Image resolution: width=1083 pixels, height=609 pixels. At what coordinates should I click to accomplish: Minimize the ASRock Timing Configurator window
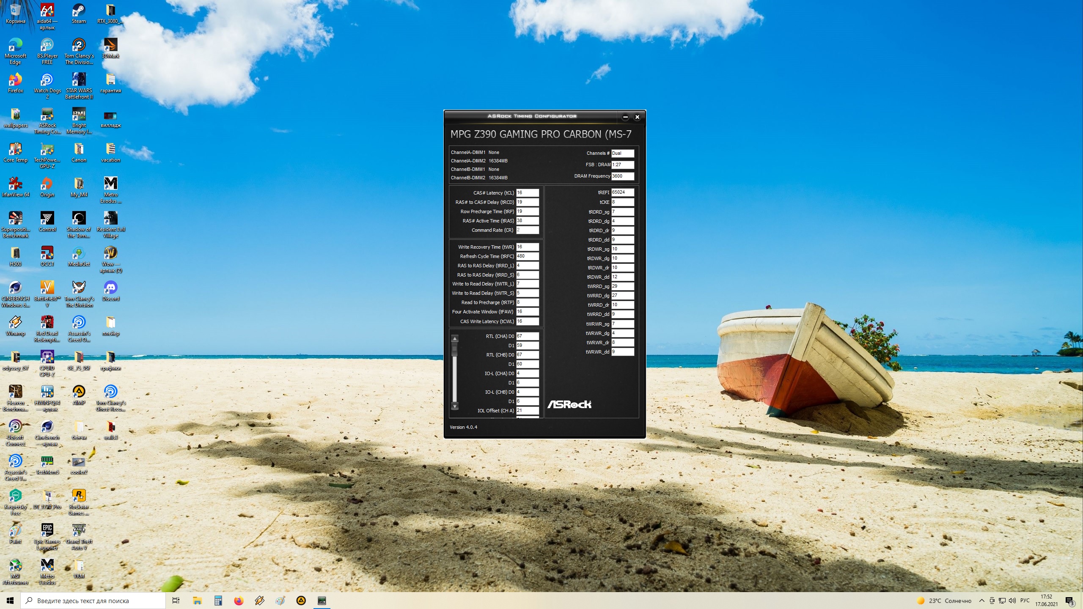[x=625, y=117]
